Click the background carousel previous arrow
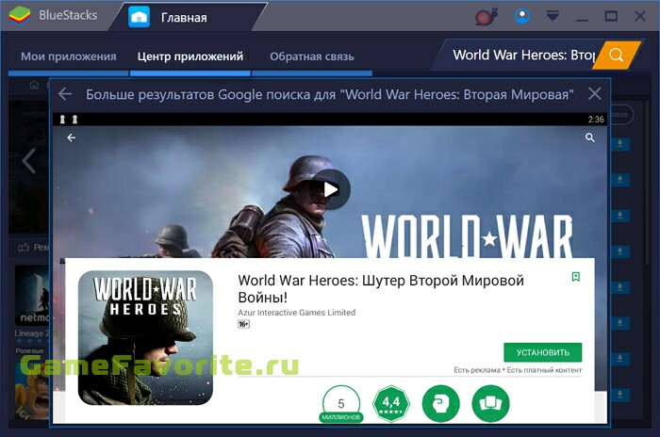The height and width of the screenshot is (437, 660). [28, 160]
